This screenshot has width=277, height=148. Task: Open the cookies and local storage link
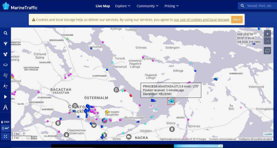[x=201, y=20]
